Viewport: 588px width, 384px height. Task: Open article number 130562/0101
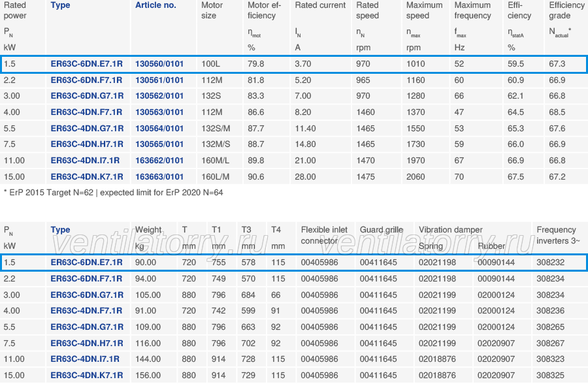coord(159,96)
